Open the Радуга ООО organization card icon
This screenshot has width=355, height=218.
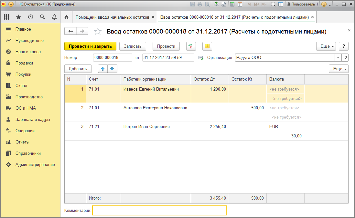(x=345, y=57)
